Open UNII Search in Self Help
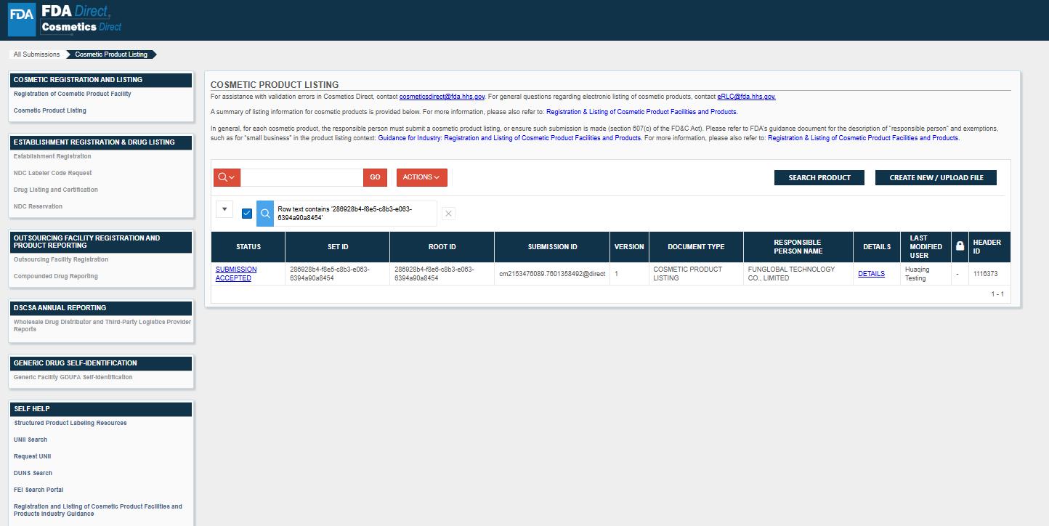The height and width of the screenshot is (526, 1049). (31, 440)
